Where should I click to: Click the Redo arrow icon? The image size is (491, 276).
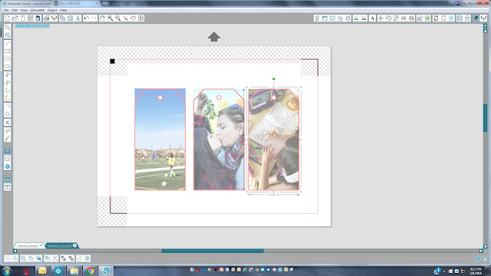[94, 18]
